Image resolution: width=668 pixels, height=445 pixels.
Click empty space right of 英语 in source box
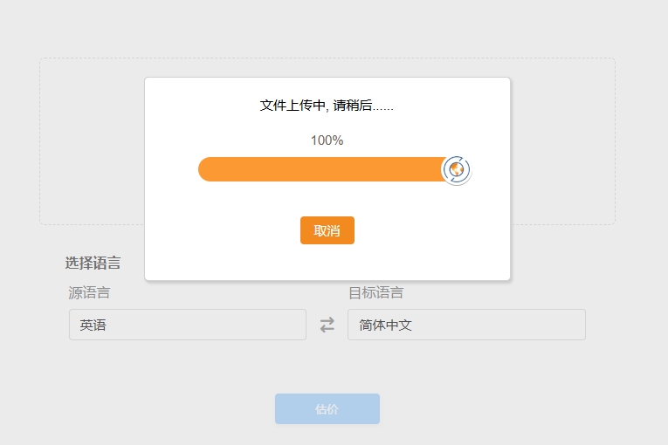206,325
